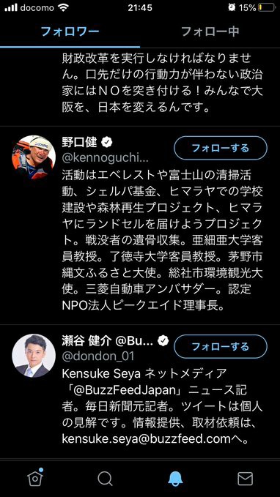This screenshot has height=497, width=280.
Task: Tap verified badge next to 瀬谷 健介
Action: (x=163, y=341)
